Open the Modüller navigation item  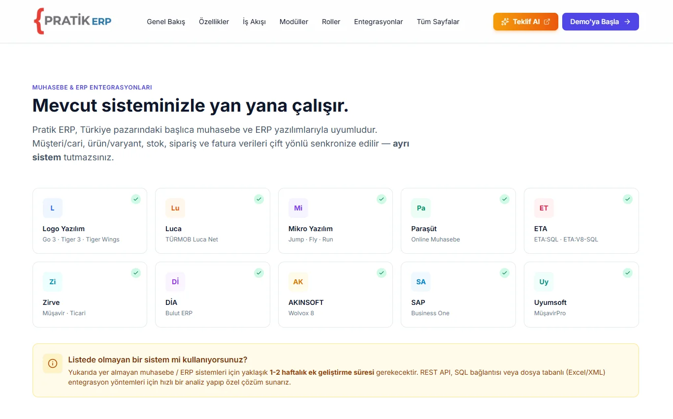pos(294,22)
